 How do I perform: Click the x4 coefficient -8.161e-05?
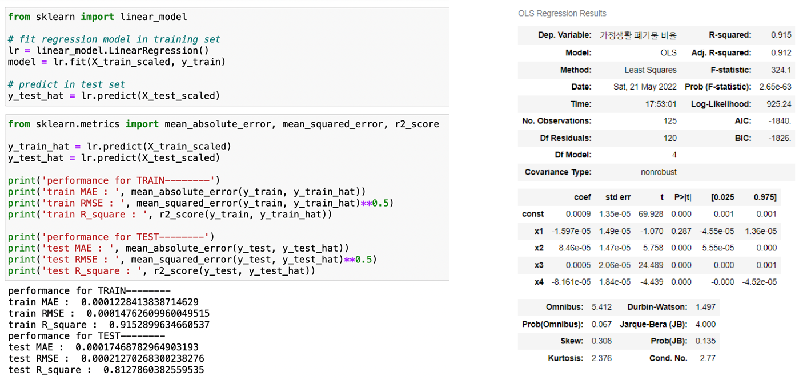[x=572, y=282]
